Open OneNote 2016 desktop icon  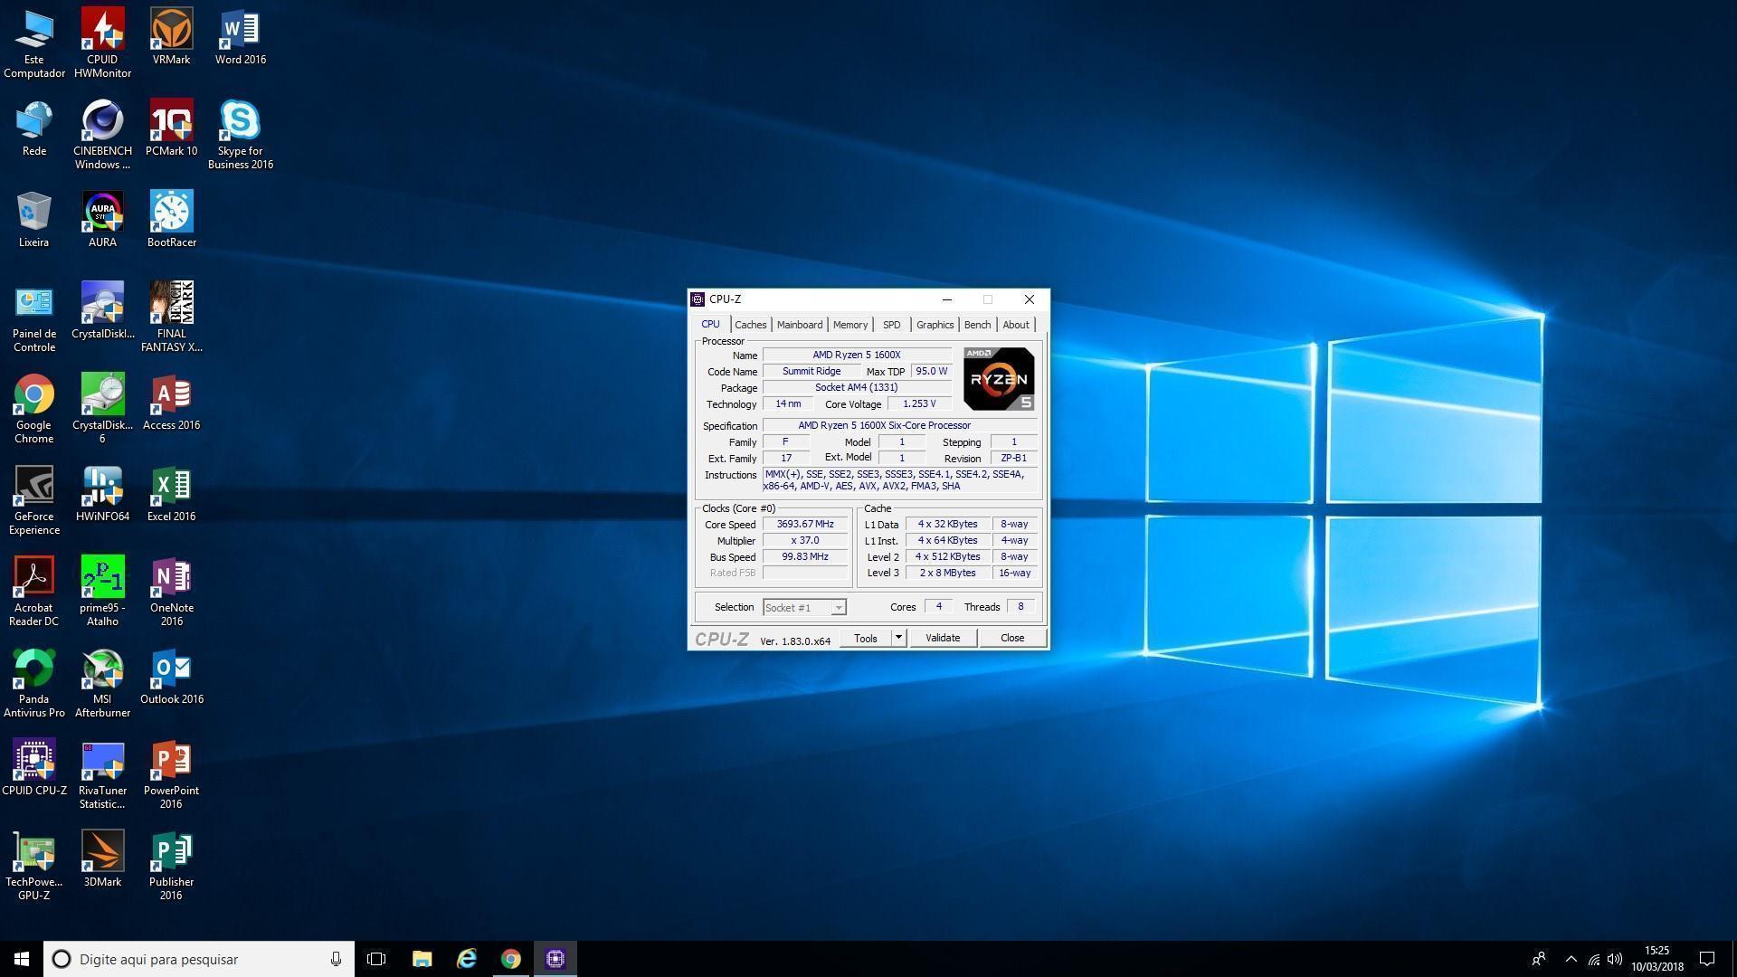tap(171, 591)
